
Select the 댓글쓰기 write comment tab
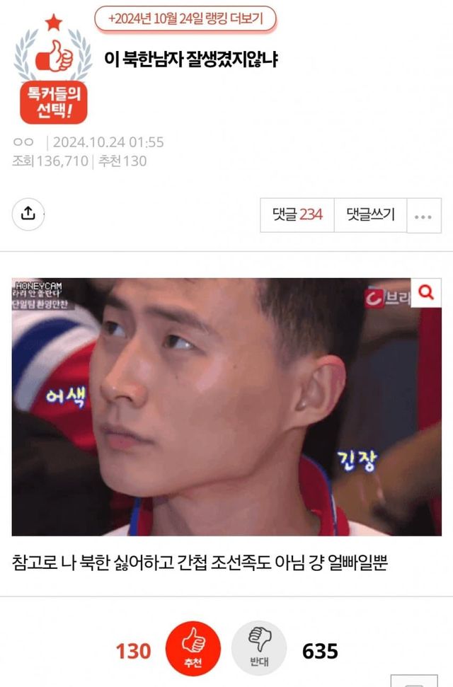371,214
